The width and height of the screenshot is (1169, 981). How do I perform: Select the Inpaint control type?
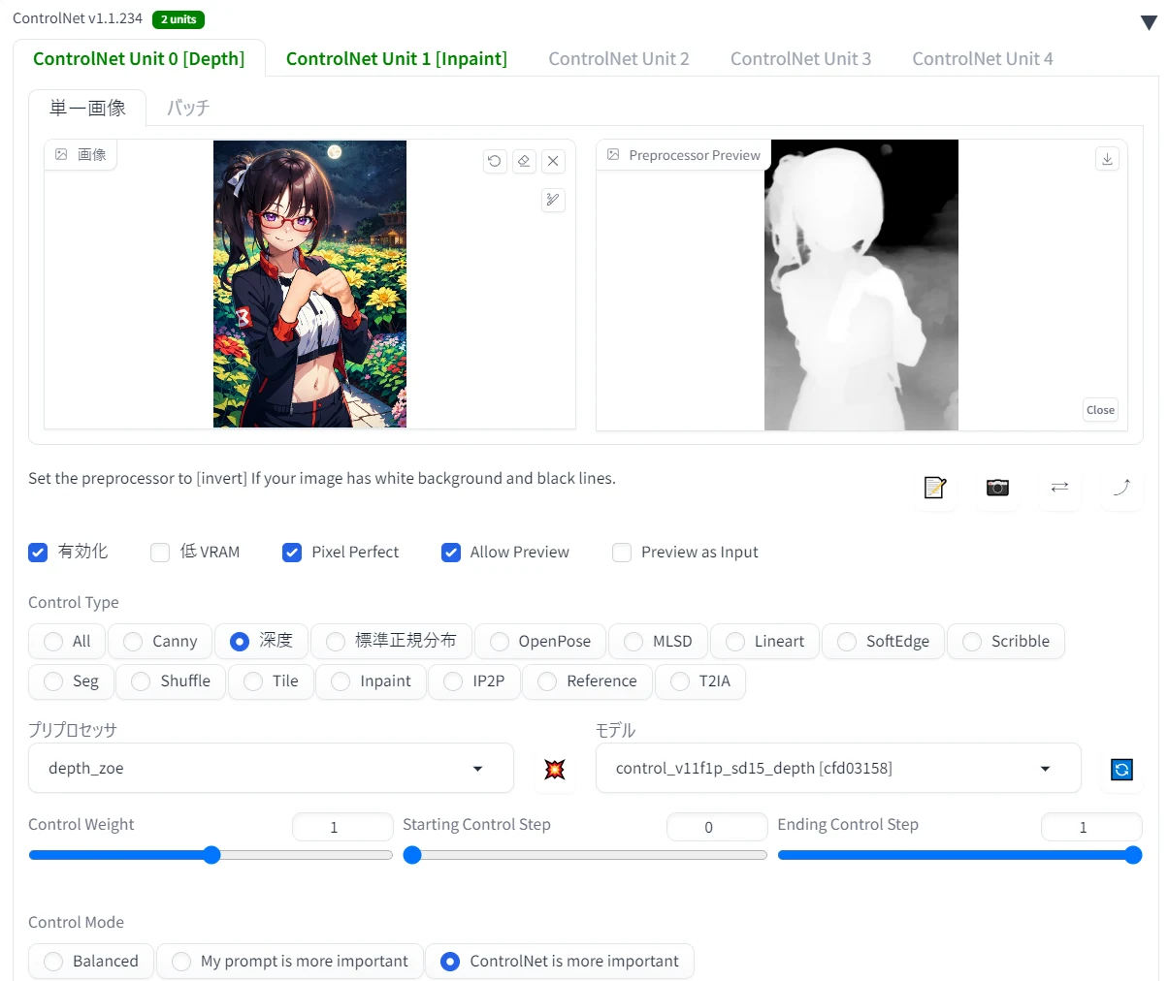pos(371,680)
